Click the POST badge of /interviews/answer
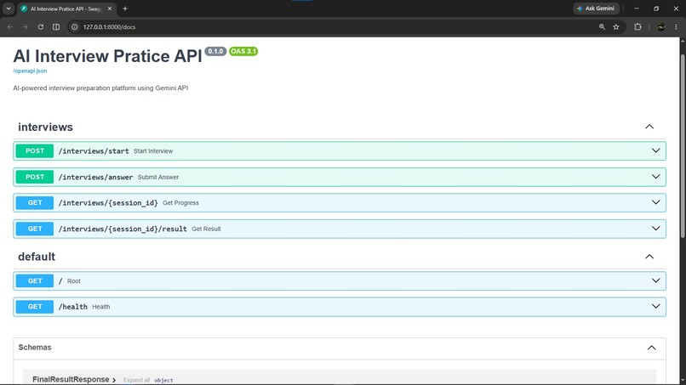The image size is (686, 385). tap(35, 177)
